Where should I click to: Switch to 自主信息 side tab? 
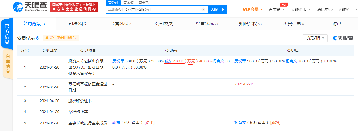8,64
